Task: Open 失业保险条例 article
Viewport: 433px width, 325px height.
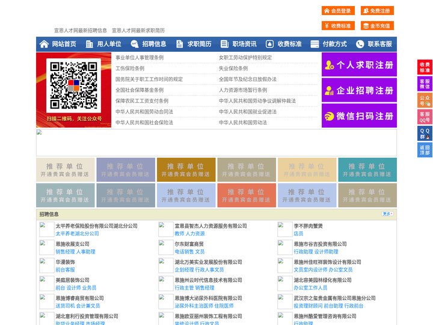Action: point(233,68)
